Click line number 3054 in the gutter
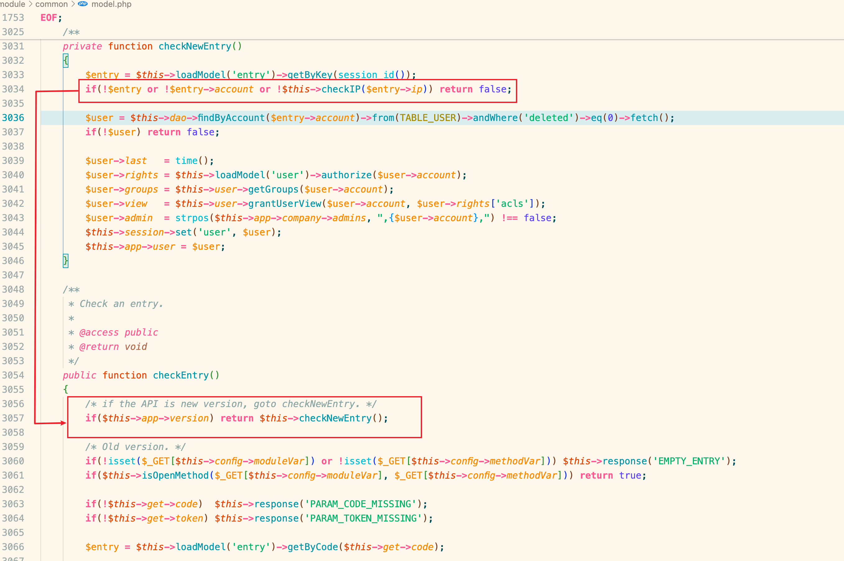The width and height of the screenshot is (844, 561). tap(13, 375)
